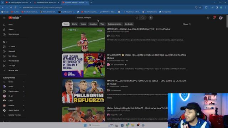Select the Todos filter chip
This screenshot has height=128, width=228.
pyautogui.click(x=66, y=24)
